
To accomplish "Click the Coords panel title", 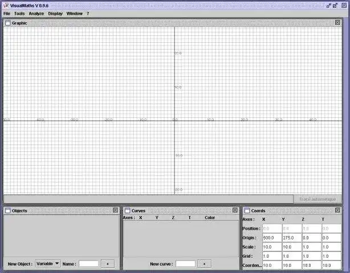I will pyautogui.click(x=258, y=210).
